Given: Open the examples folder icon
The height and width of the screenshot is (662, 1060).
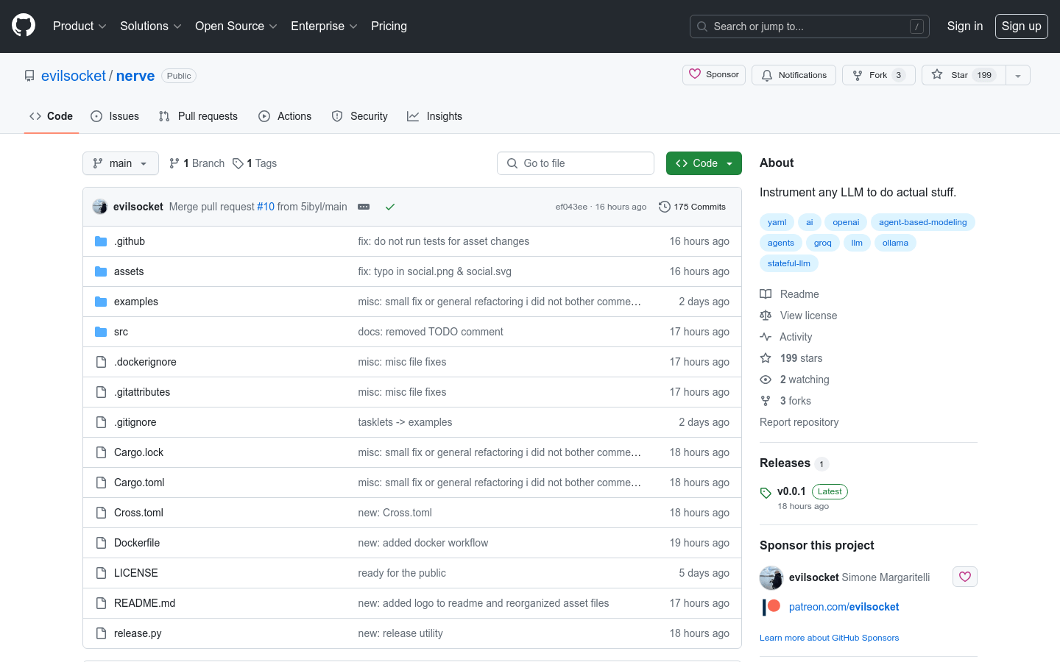Looking at the screenshot, I should pos(101,302).
